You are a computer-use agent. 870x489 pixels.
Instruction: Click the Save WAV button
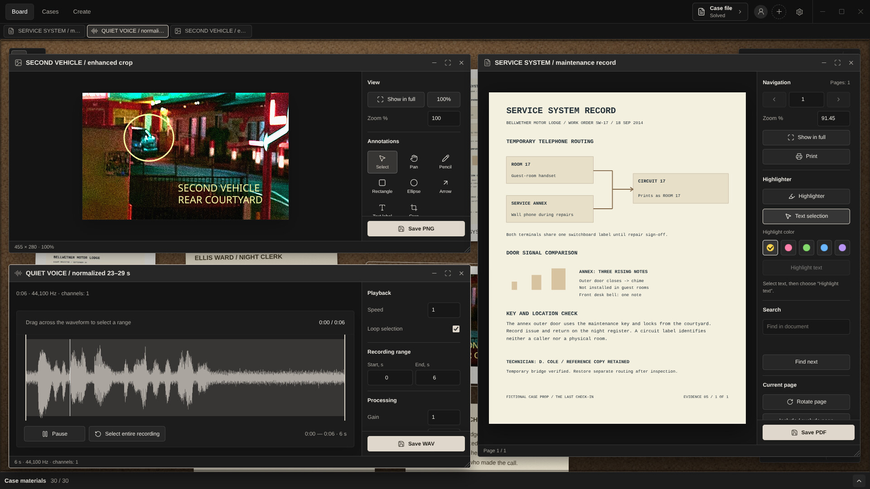point(416,444)
